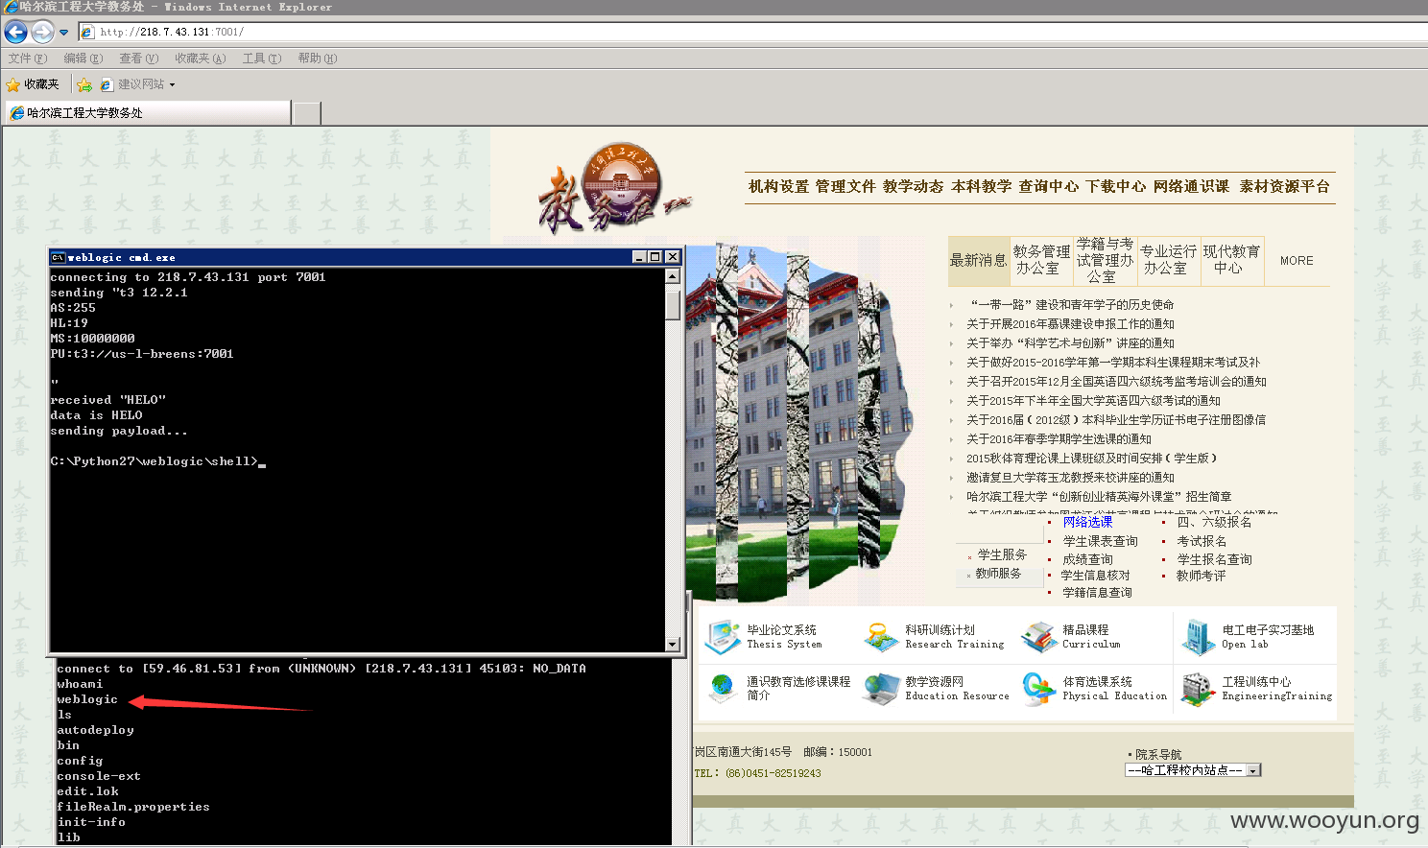This screenshot has height=848, width=1428.
Task: Click the 网络选课 link
Action: [x=1087, y=522]
